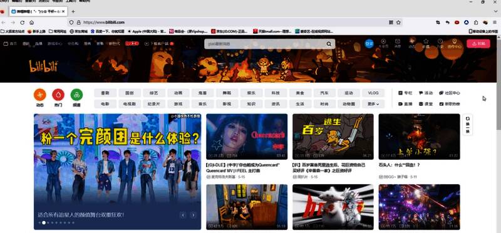
Task: Select the 电视剧 category
Action: (130, 104)
